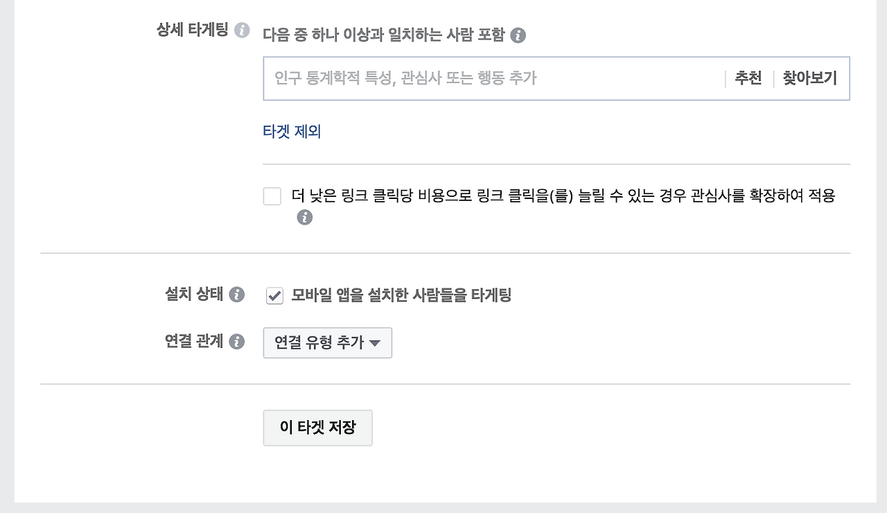Screen dimensions: 887x513
Task: Enable the interest expansion checkbox
Action: (x=272, y=197)
